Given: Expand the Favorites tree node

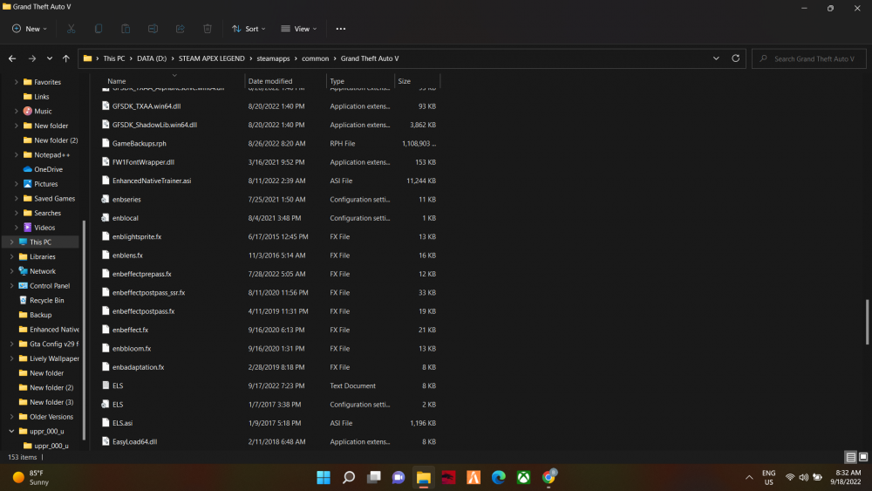Looking at the screenshot, I should [x=16, y=82].
